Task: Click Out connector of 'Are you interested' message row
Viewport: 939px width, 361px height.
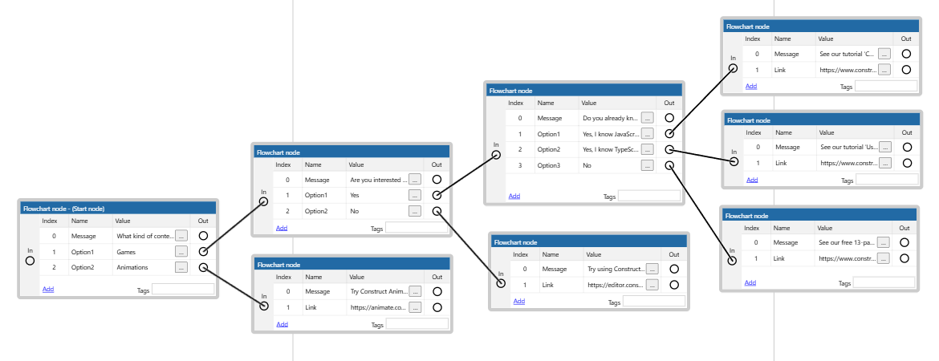Action: click(x=437, y=180)
